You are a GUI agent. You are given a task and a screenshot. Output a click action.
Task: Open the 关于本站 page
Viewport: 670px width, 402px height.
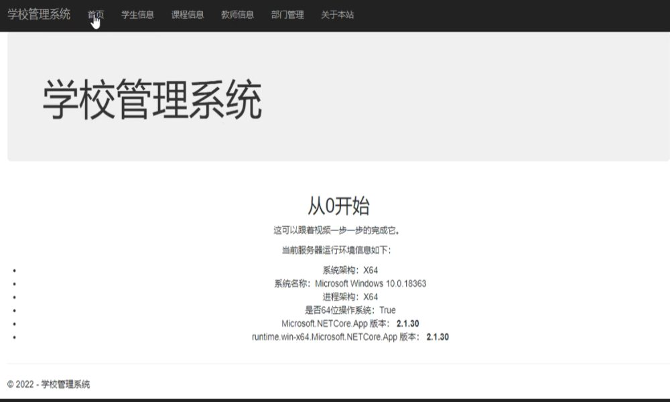tap(337, 15)
